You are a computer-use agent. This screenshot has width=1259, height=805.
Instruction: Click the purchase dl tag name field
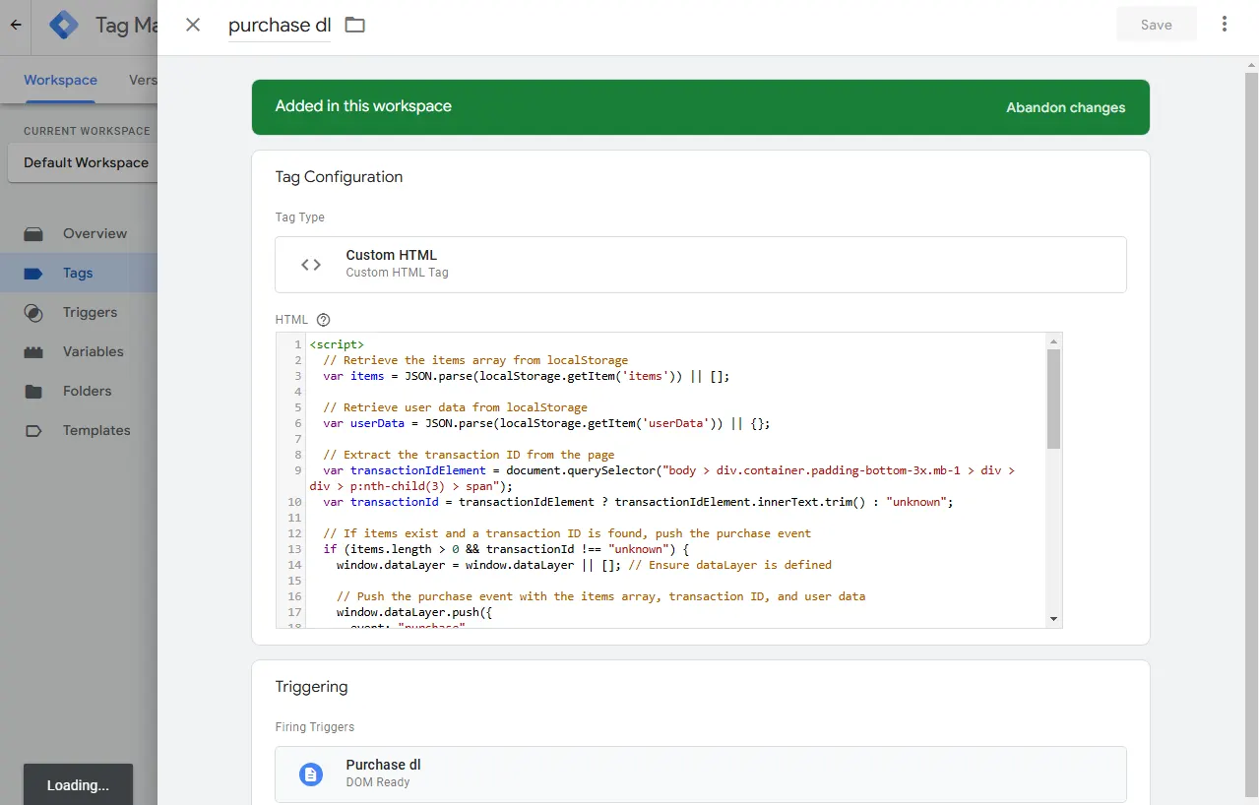pos(280,26)
